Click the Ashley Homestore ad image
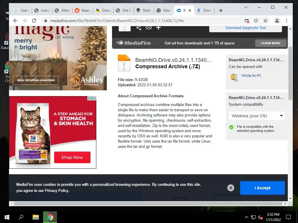The height and width of the screenshot is (223, 298). click(x=58, y=58)
